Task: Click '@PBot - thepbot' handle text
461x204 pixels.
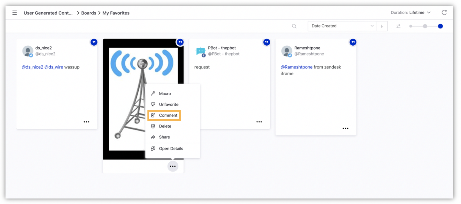Action: click(x=224, y=54)
